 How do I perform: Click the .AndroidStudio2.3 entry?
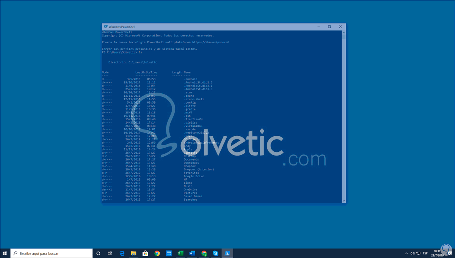click(198, 82)
